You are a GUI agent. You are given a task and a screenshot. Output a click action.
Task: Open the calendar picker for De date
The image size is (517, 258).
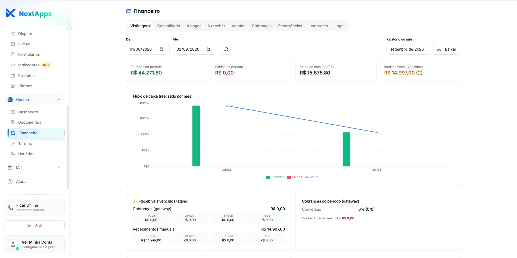(x=161, y=49)
